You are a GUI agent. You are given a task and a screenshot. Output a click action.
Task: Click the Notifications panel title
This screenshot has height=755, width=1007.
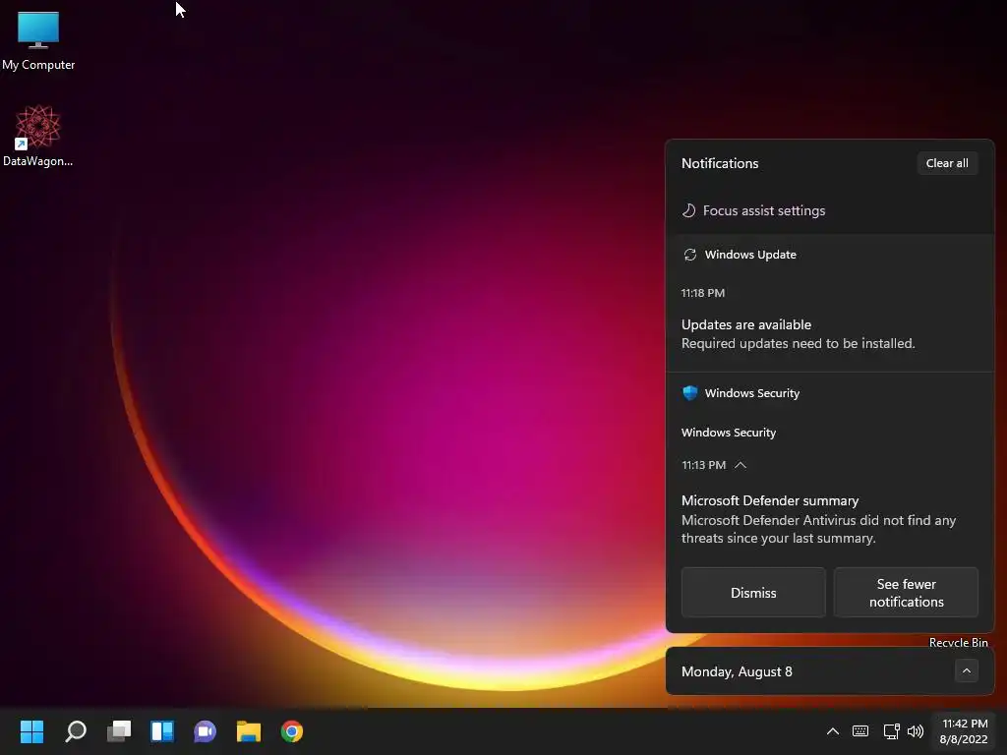(720, 163)
